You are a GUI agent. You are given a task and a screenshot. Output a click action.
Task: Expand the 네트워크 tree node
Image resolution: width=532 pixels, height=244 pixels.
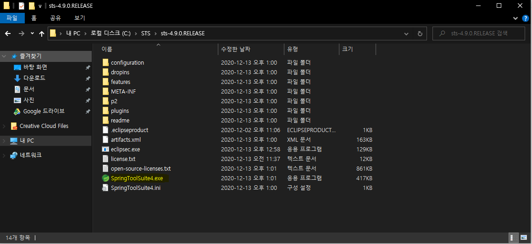(x=4, y=155)
